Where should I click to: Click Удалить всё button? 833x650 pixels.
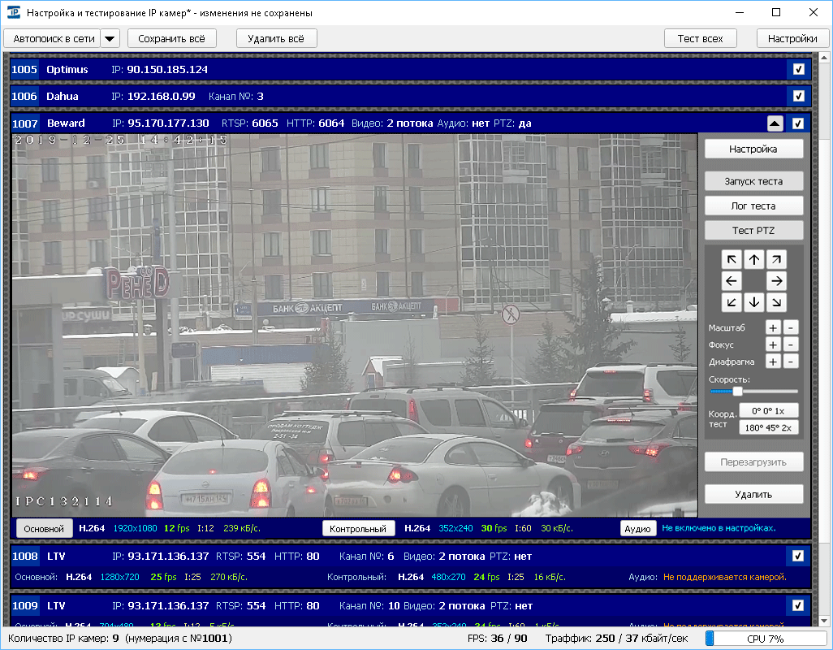(276, 38)
